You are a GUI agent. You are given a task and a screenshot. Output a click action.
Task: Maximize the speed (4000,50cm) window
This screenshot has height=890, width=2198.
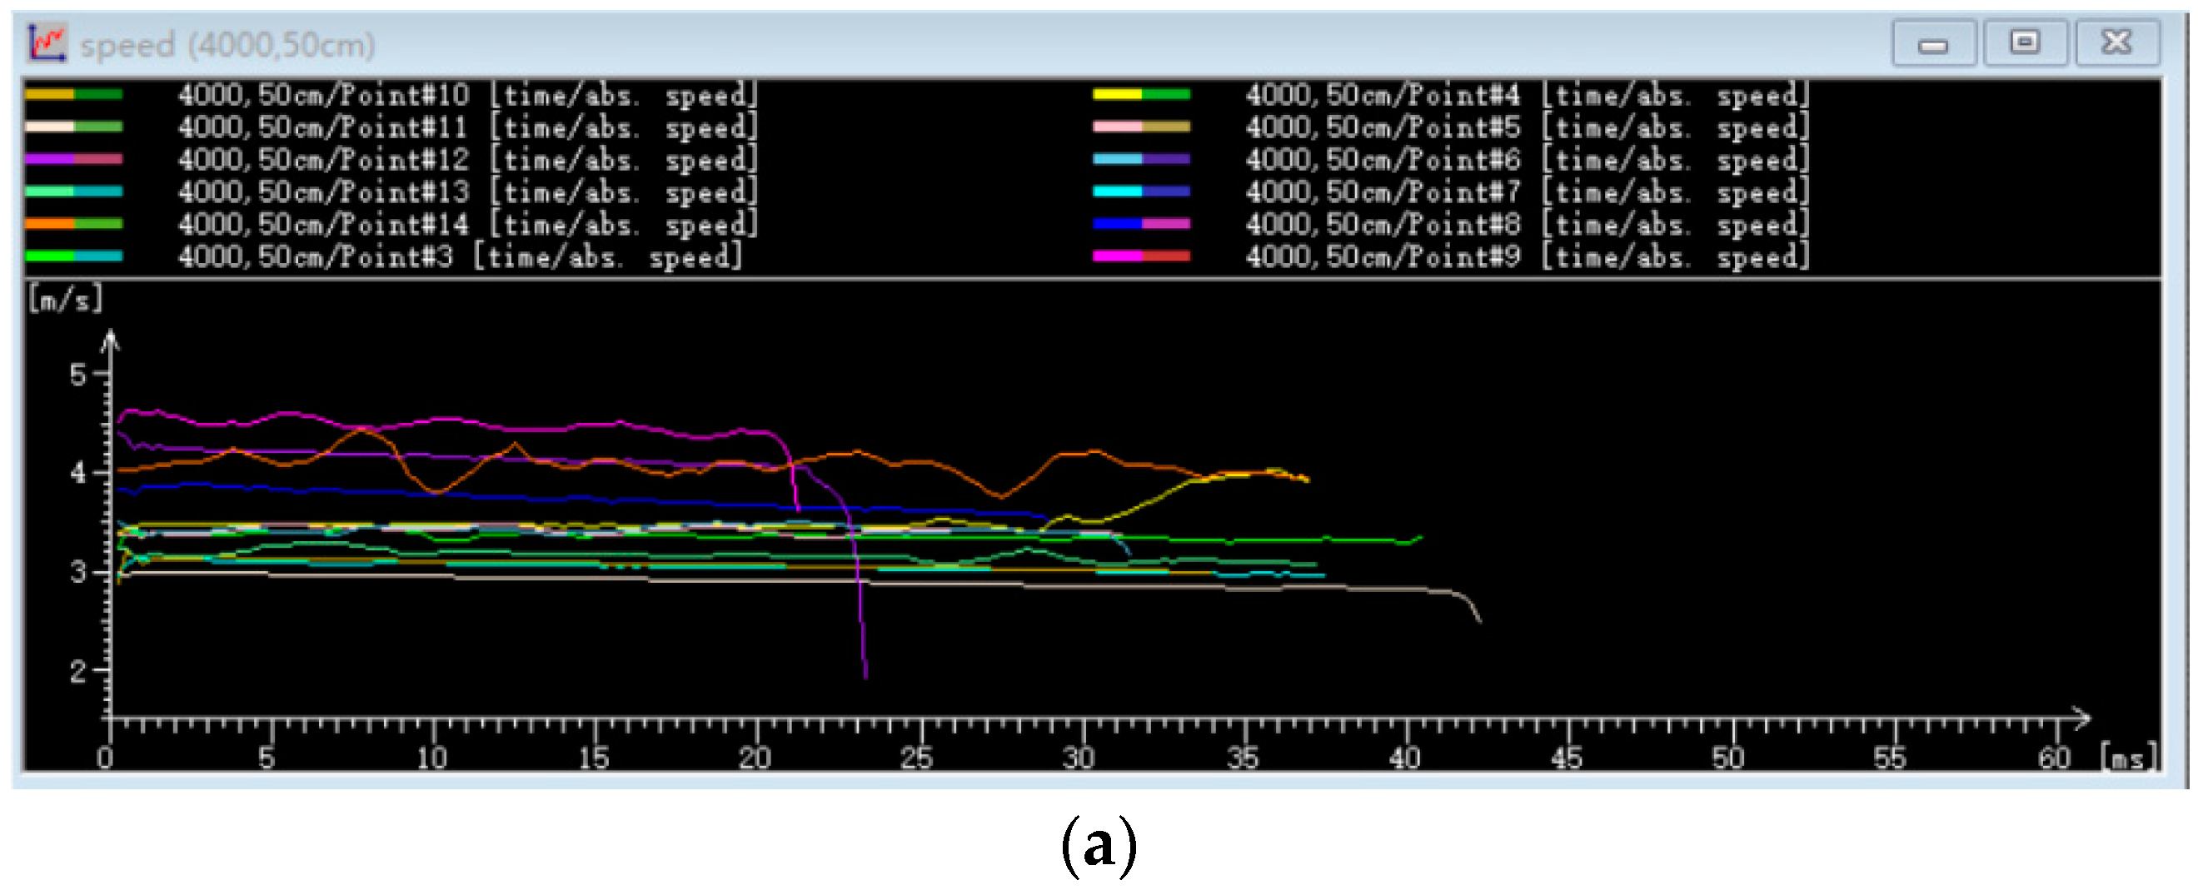(2024, 42)
